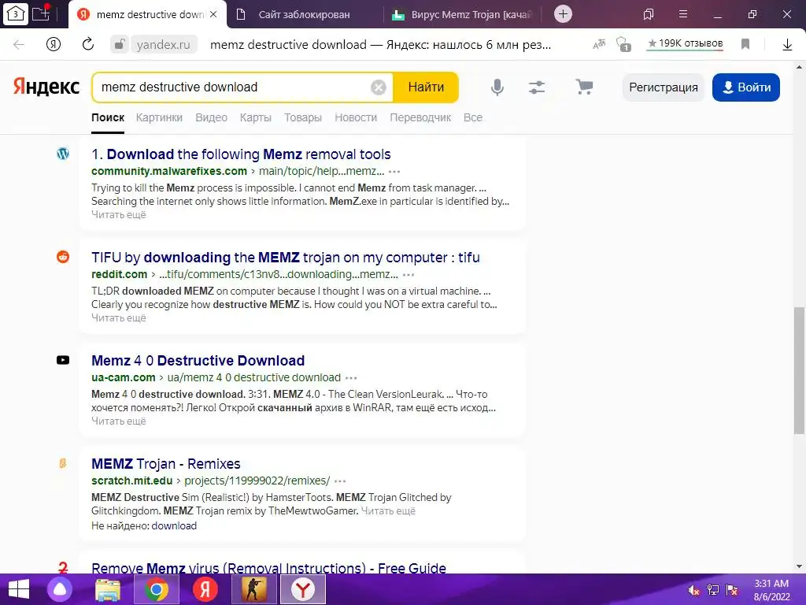Open the Windows Start menu
Viewport: 806px width, 605px height.
click(19, 589)
